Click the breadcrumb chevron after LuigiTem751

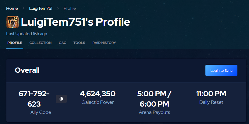click(58, 8)
